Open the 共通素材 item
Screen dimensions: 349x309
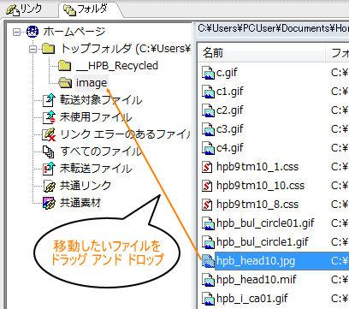point(80,203)
